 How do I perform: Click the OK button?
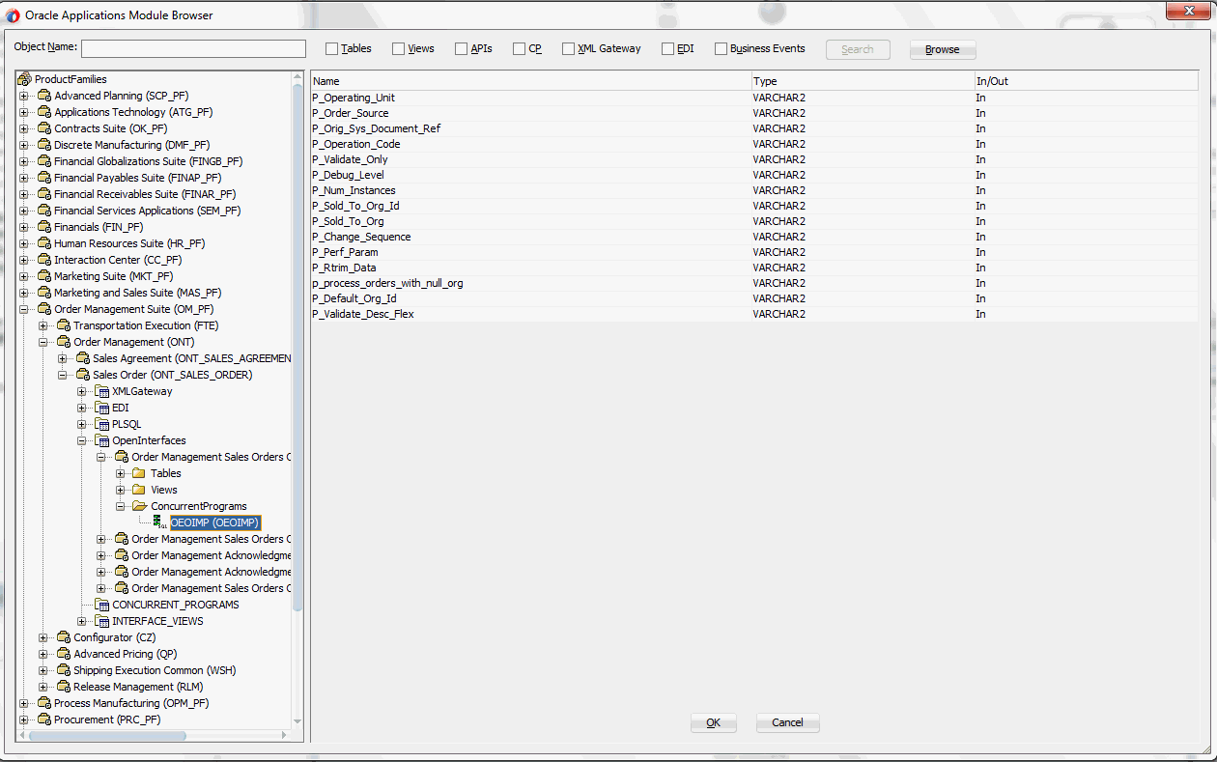click(x=714, y=722)
